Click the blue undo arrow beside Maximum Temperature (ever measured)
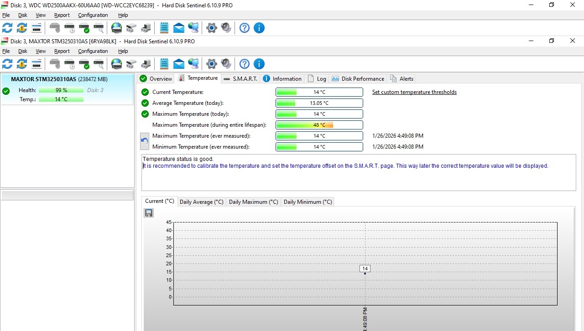This screenshot has height=331, width=584. (145, 141)
